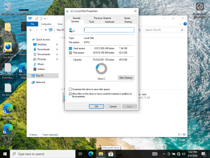Launch Microsoft Store taskbar icon
Image resolution: width=210 pixels, height=158 pixels.
click(110, 154)
